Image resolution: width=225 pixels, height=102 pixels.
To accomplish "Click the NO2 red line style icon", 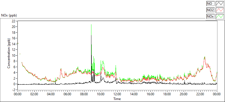I will 220,10.
